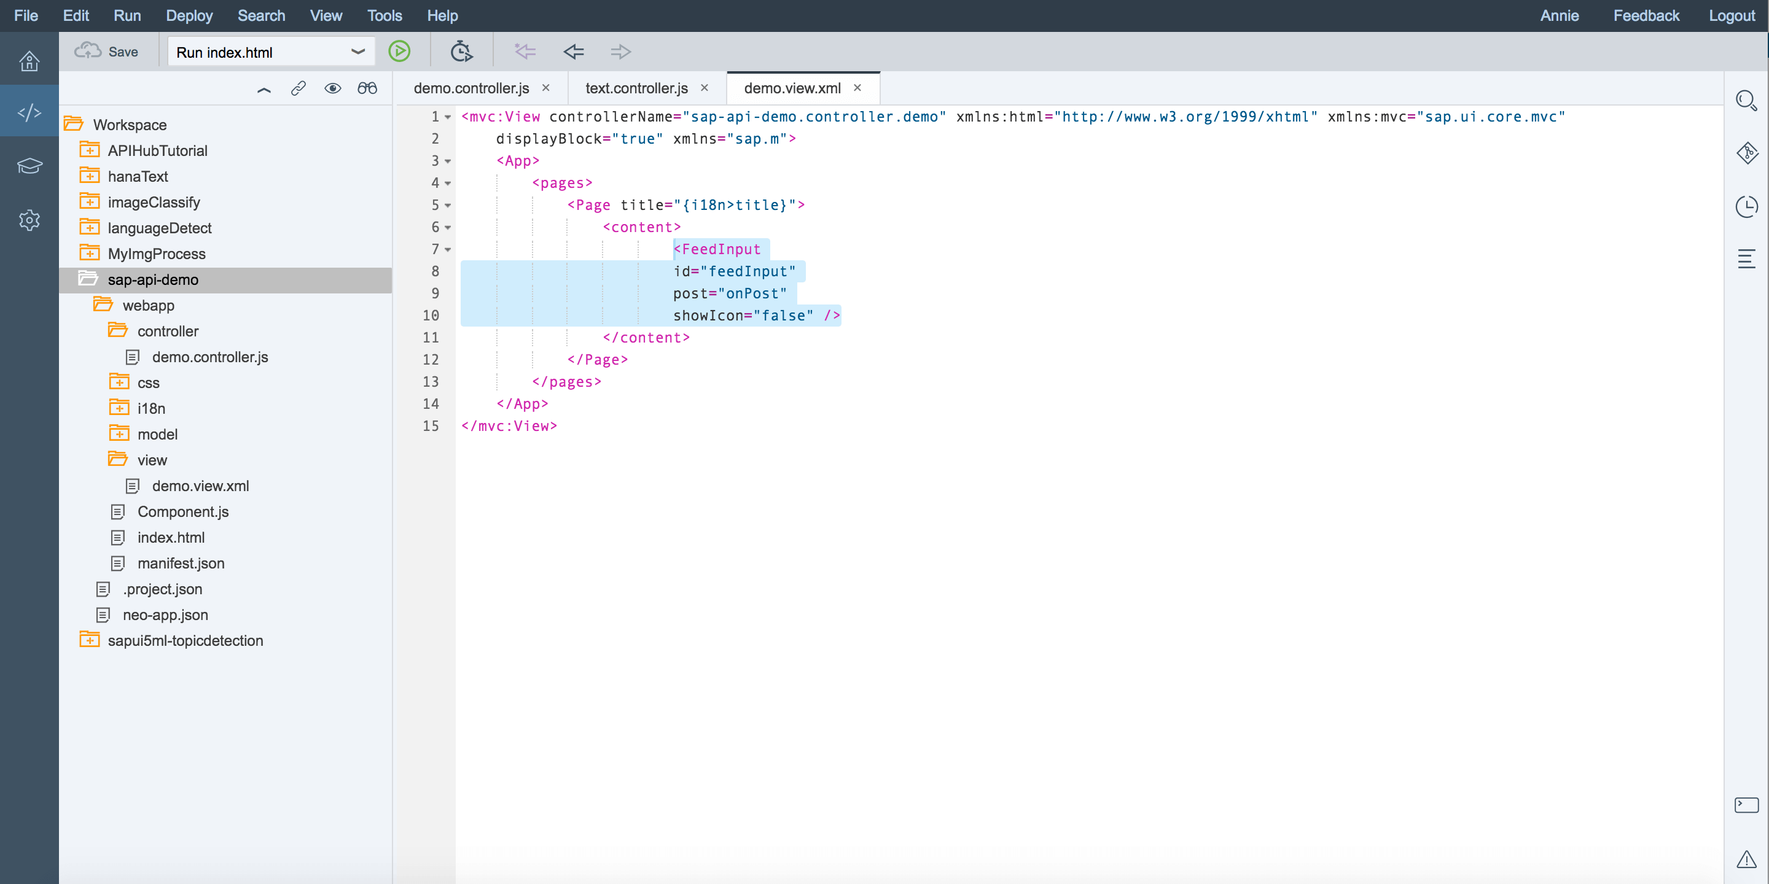Expand the languageDetect folder
Screen dimensions: 1769x884
pos(89,227)
